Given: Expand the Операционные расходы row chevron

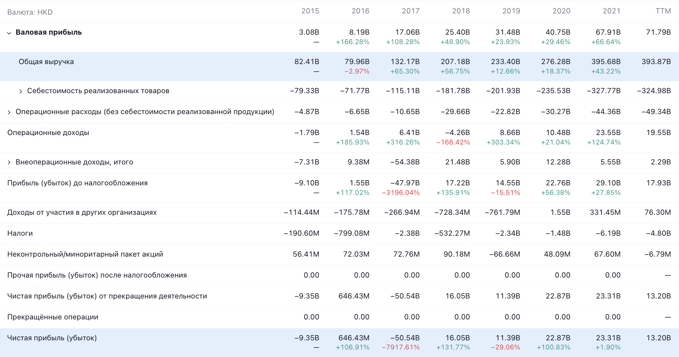Looking at the screenshot, I should tap(9, 112).
